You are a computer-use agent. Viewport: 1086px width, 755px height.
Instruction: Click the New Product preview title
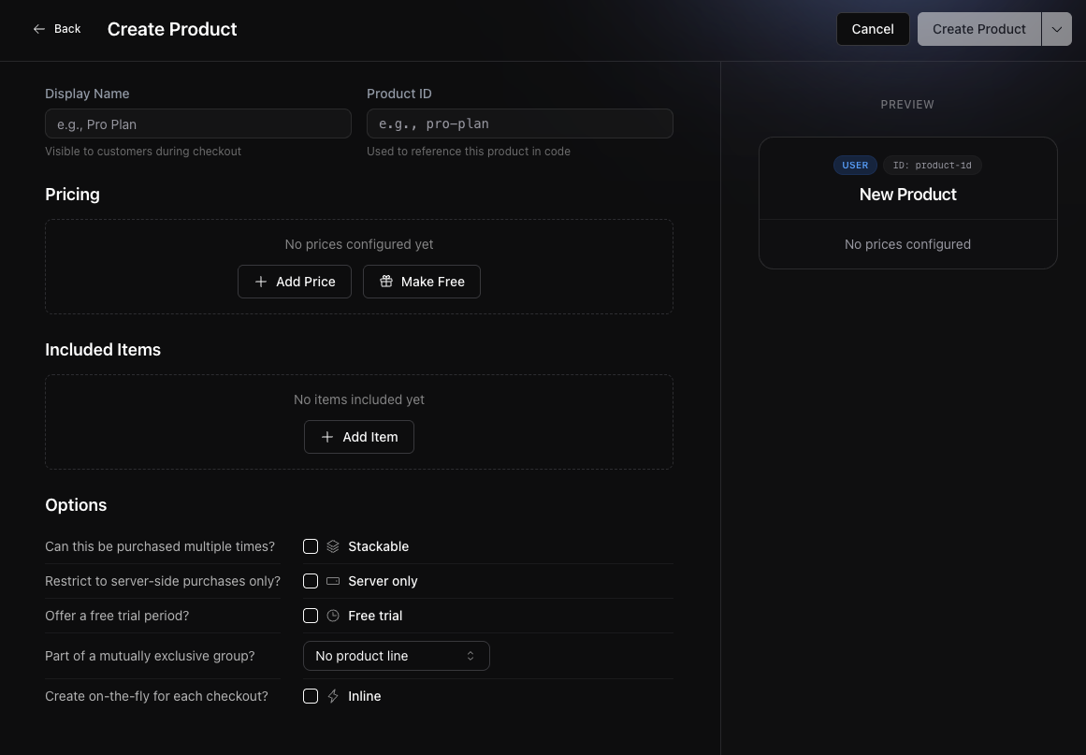tap(908, 195)
